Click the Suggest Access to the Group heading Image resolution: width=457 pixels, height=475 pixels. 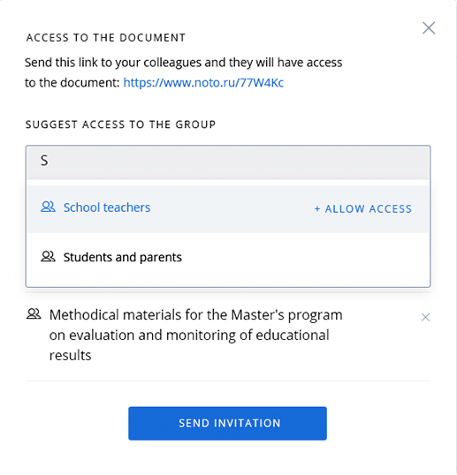tap(120, 124)
